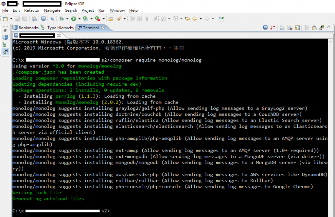Open the New file dropdown arrow

(x=11, y=19)
